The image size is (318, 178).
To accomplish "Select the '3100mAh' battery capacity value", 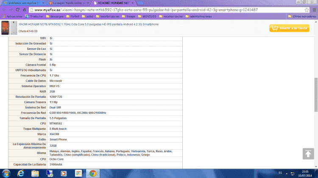I will (56, 164).
